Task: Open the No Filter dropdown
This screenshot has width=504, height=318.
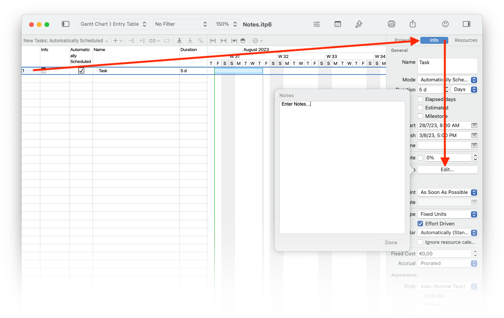Action: click(181, 24)
